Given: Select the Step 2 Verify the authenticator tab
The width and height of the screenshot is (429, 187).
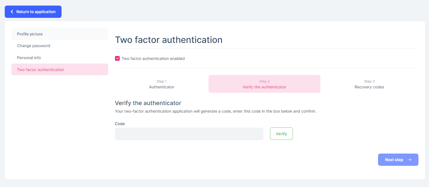Looking at the screenshot, I should point(264,84).
